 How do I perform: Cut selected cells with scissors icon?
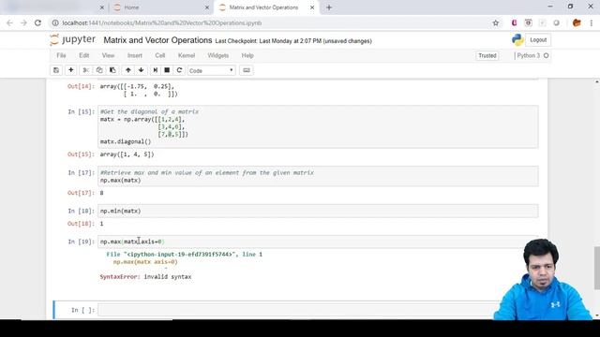click(85, 70)
